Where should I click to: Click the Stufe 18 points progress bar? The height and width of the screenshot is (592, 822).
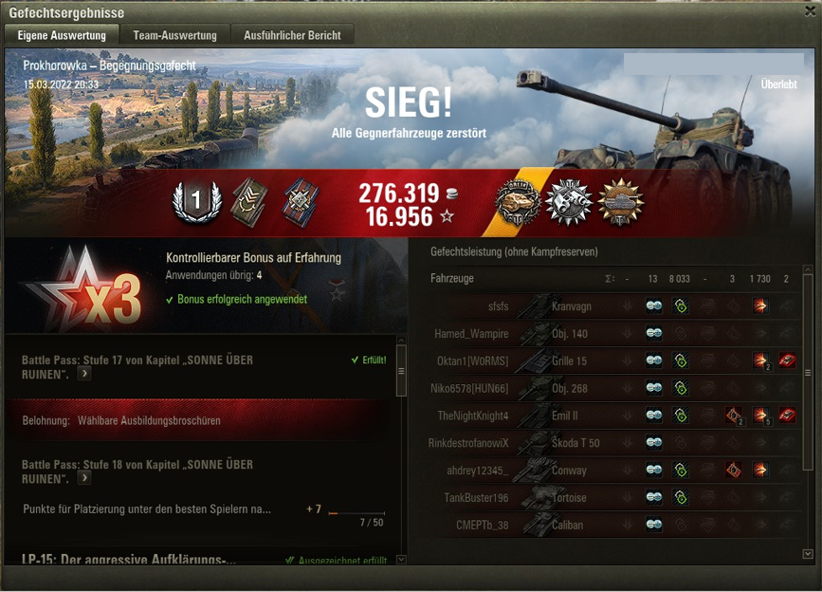356,513
